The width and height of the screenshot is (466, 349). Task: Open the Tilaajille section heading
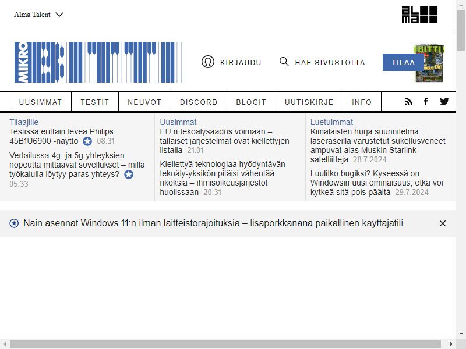(x=24, y=122)
